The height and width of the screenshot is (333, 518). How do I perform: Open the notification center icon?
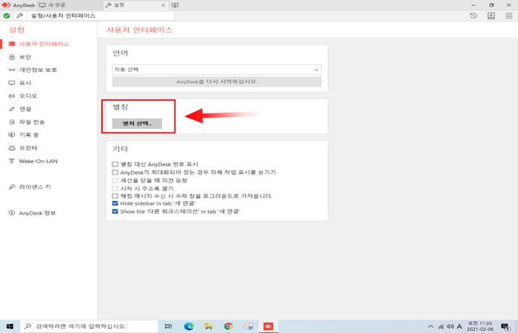(x=505, y=326)
